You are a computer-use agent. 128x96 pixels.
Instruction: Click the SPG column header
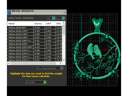click(59, 23)
